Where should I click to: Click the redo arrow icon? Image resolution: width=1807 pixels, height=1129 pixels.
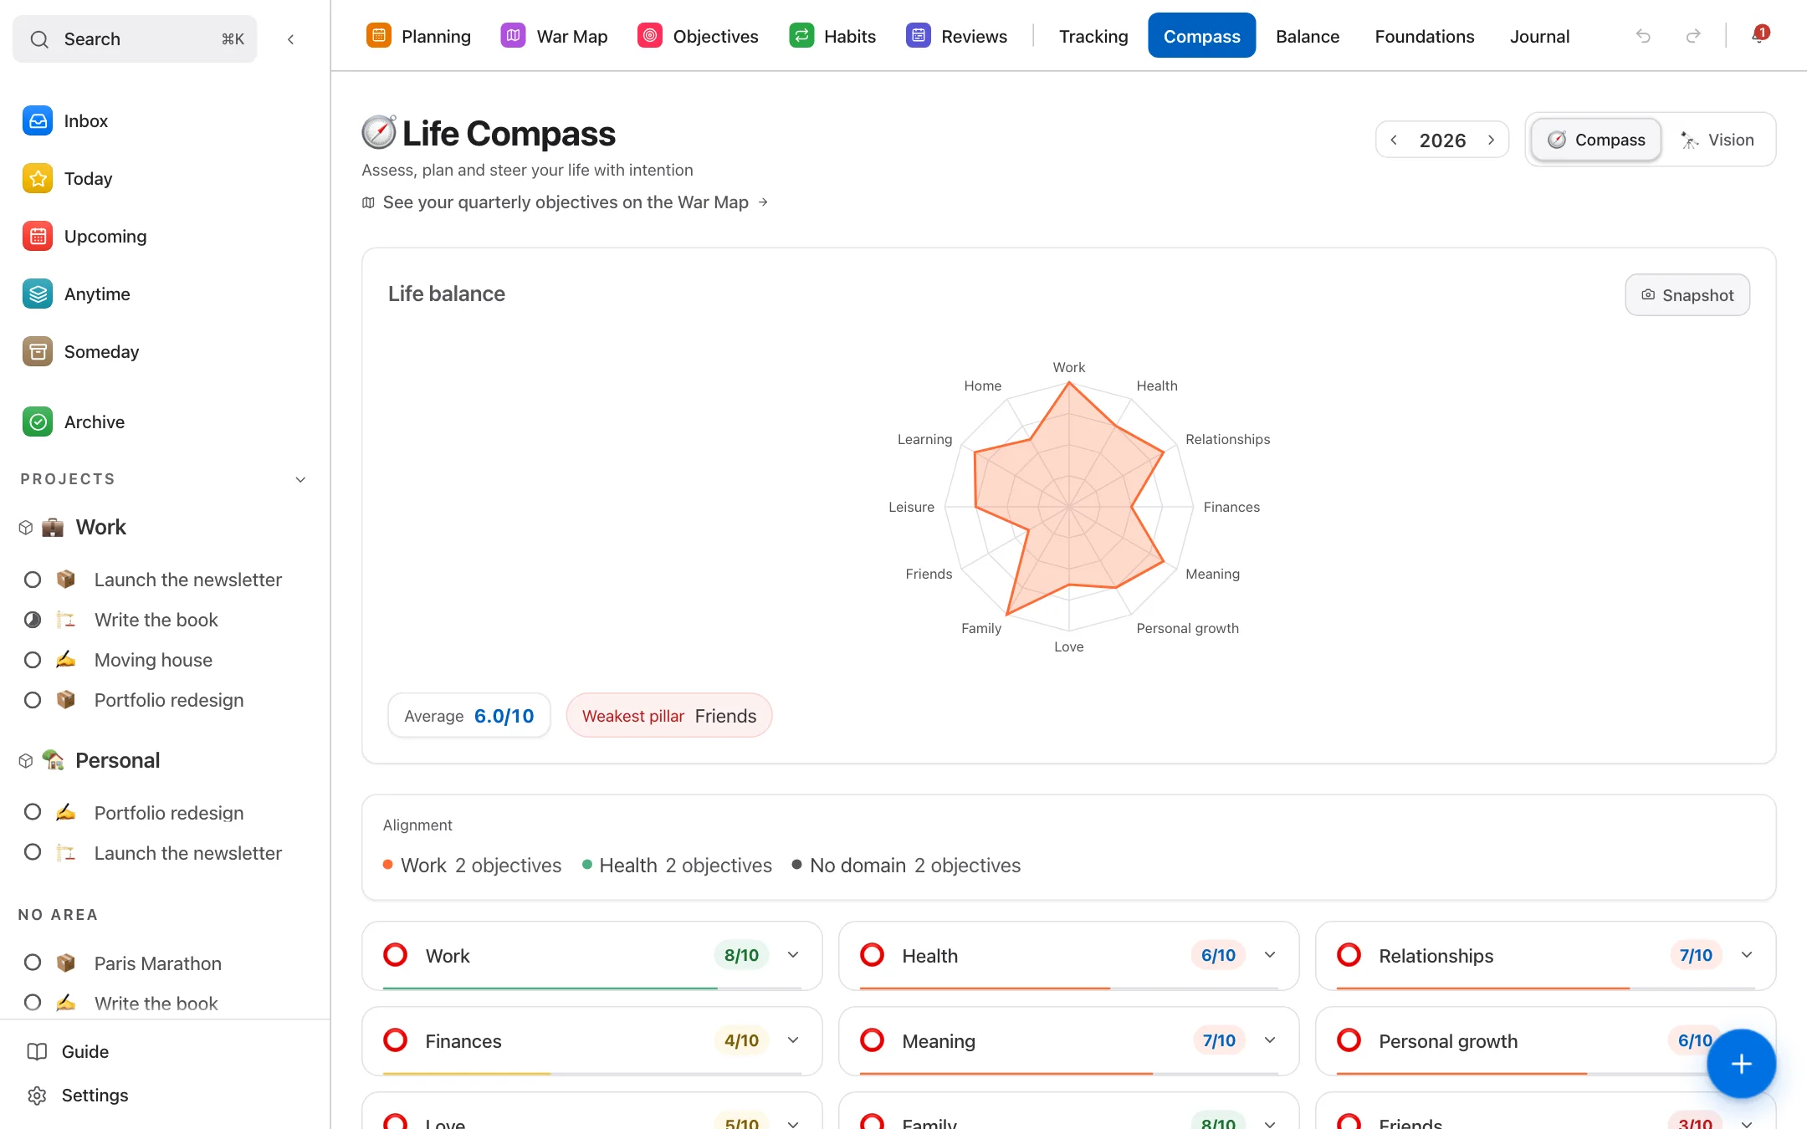point(1693,36)
